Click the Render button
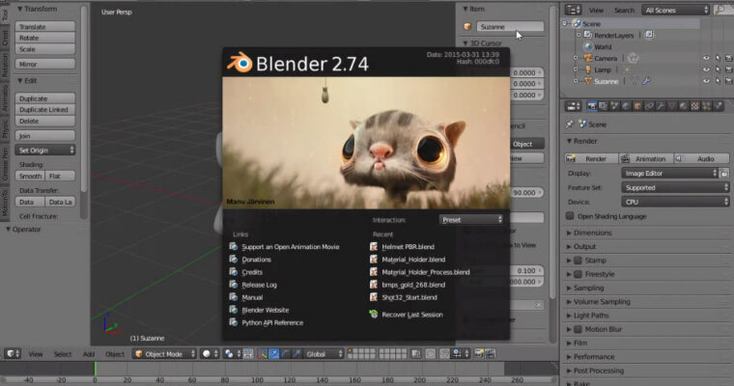 coord(591,158)
